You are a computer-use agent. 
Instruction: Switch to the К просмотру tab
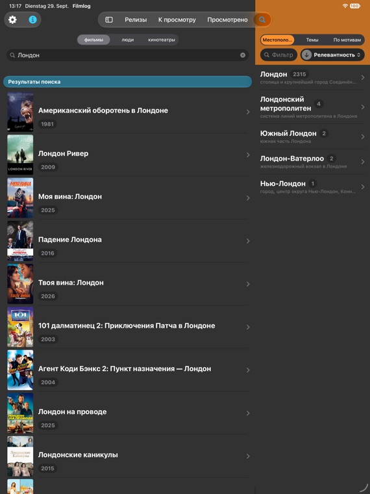pos(177,20)
